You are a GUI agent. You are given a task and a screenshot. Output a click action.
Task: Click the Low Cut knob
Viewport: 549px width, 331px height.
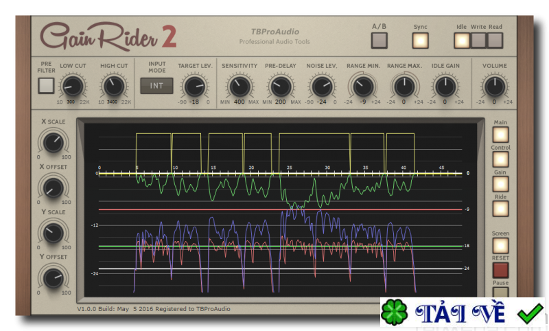pos(72,87)
